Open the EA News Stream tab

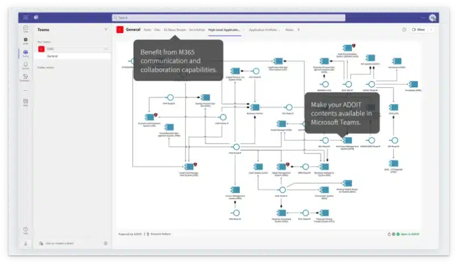[174, 30]
